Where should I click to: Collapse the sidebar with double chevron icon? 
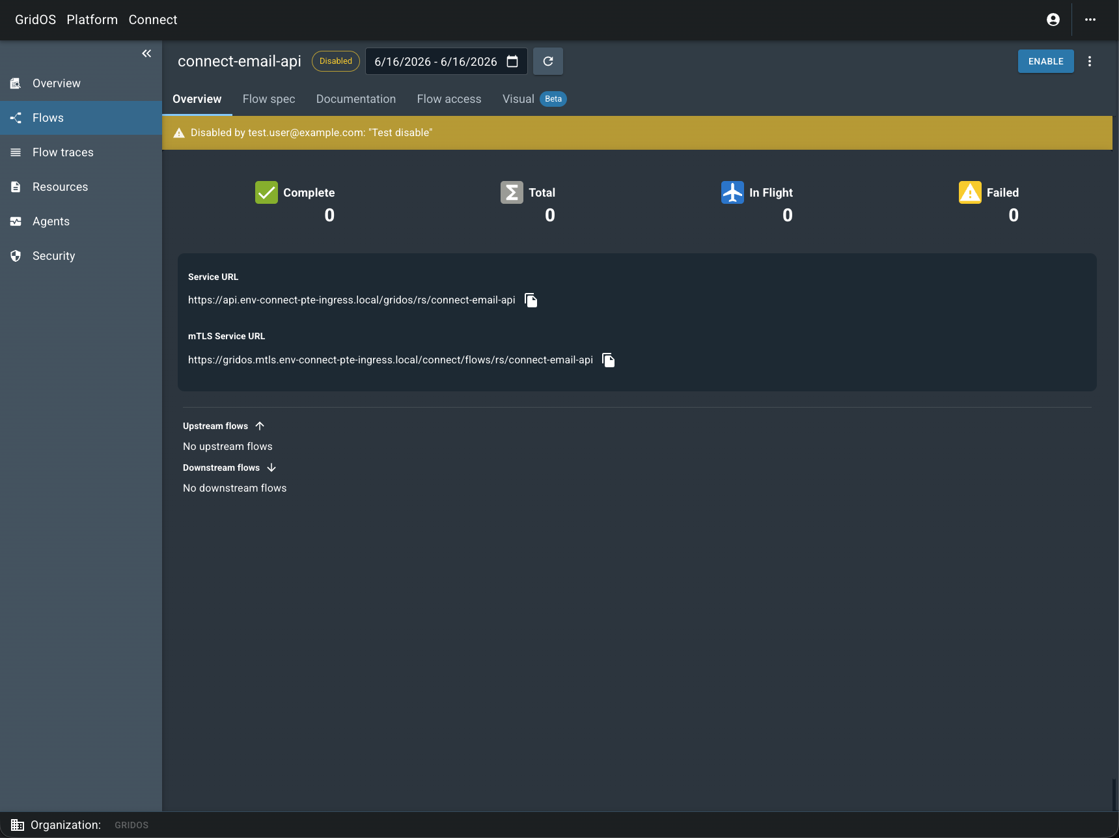146,53
